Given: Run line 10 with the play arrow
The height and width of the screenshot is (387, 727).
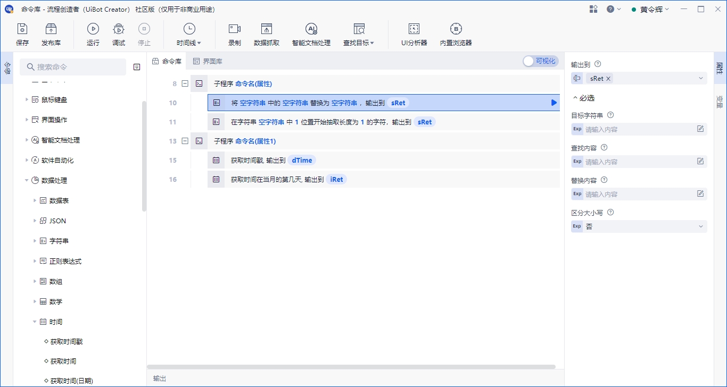Looking at the screenshot, I should pos(553,103).
